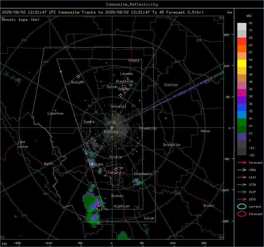Click the Calgary city label
Image resolution: width=264 pixels, height=247 pixels.
coord(114,173)
